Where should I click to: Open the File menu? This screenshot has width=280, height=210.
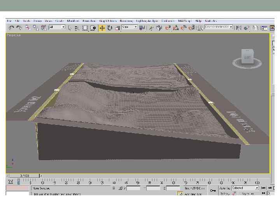pos(9,21)
